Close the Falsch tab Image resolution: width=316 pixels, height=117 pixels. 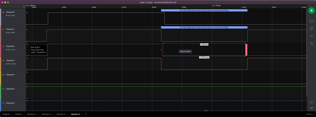(x=23, y=114)
